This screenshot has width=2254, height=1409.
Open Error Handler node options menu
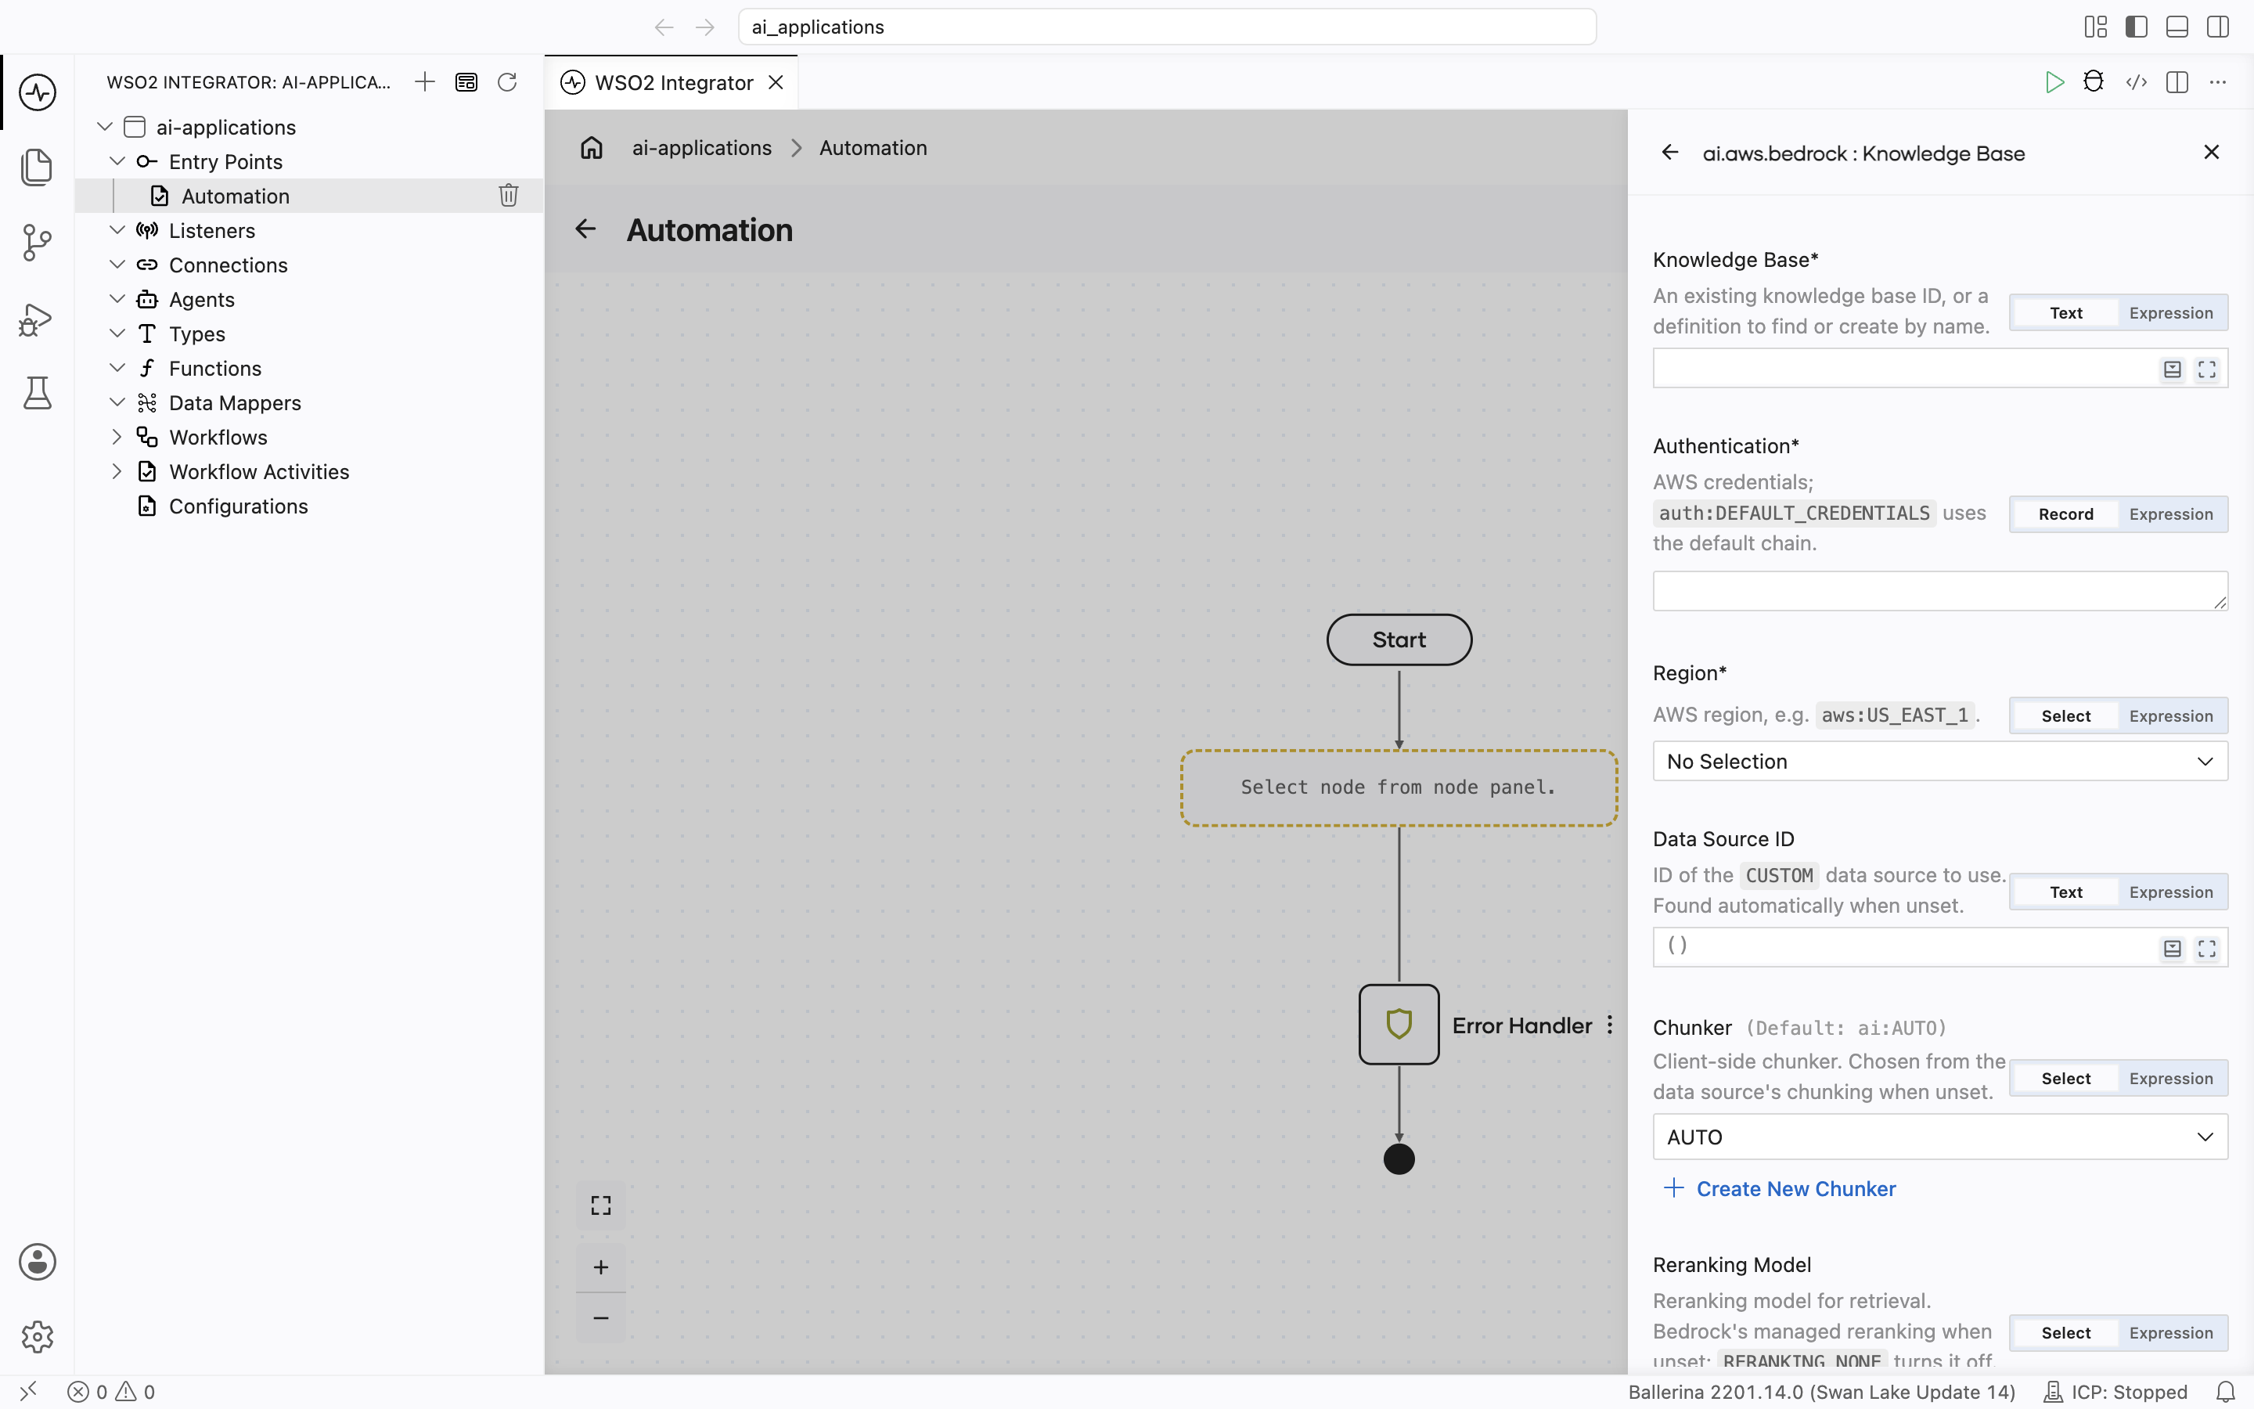tap(1609, 1025)
